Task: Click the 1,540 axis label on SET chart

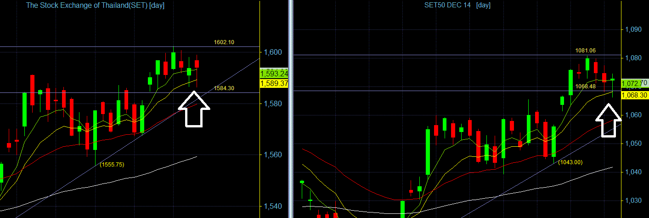Action: coord(273,207)
